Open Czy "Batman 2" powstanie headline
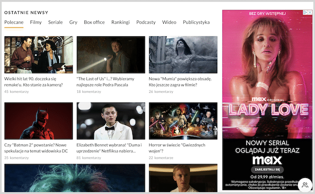315x194 pixels. click(x=36, y=148)
